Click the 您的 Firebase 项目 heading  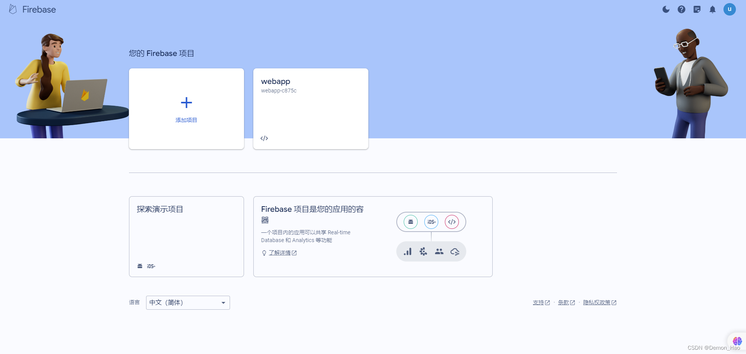162,53
